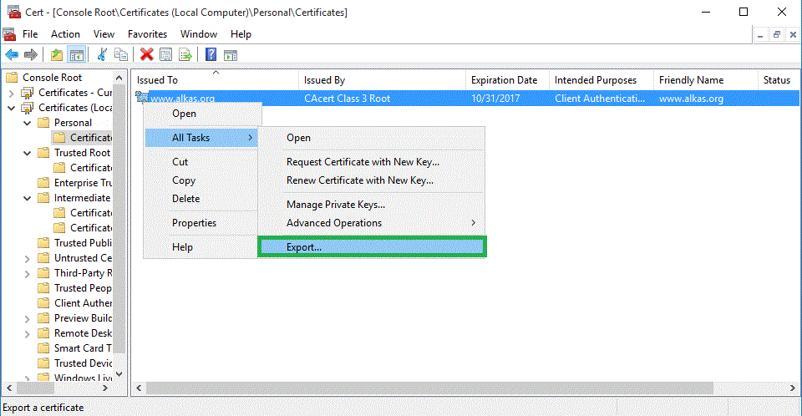802x416 pixels.
Task: Sort by the Expiration Date column header
Action: (504, 80)
